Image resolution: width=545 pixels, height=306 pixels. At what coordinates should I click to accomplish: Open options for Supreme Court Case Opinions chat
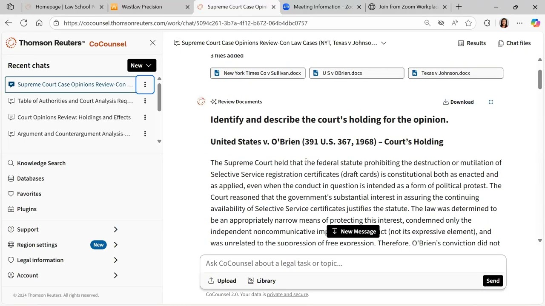tap(145, 84)
